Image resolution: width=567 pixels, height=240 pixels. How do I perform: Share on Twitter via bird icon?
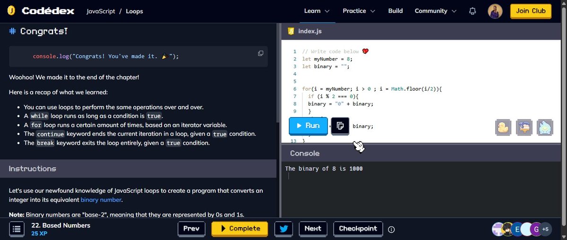point(283,229)
